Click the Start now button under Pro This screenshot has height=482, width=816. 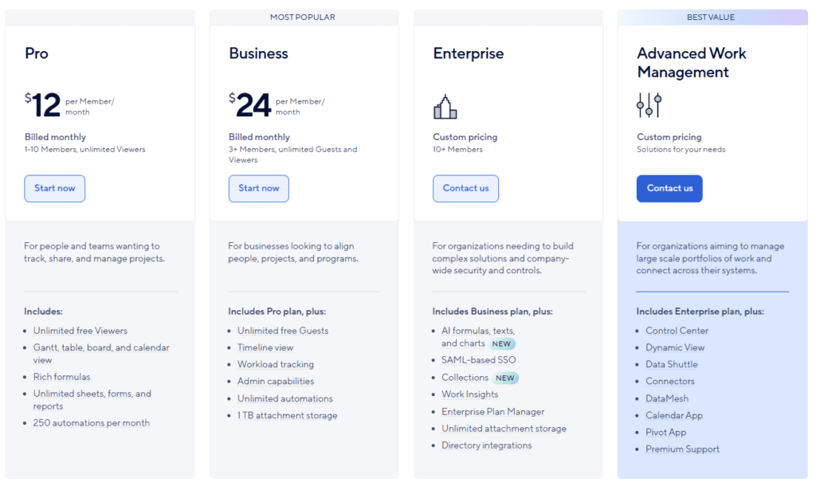pos(54,188)
